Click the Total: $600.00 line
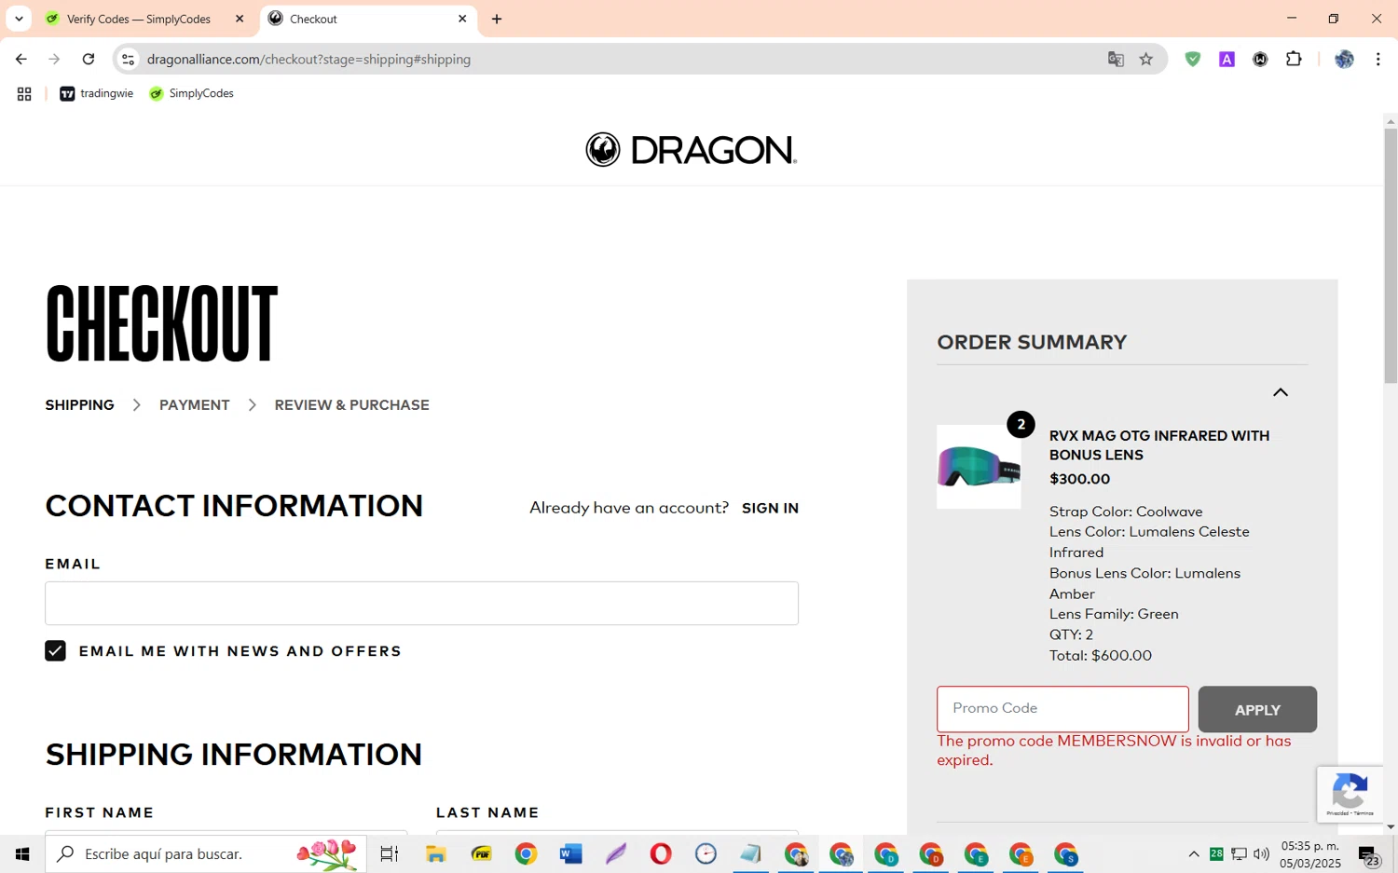1398x873 pixels. [1101, 655]
